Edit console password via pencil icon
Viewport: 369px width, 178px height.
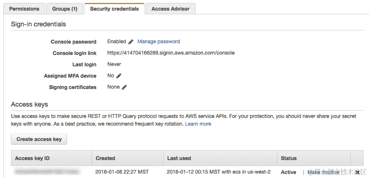pyautogui.click(x=131, y=42)
